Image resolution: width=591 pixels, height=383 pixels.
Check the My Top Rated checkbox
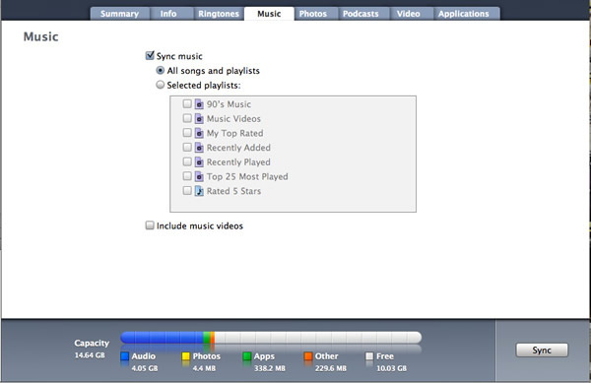coord(187,133)
